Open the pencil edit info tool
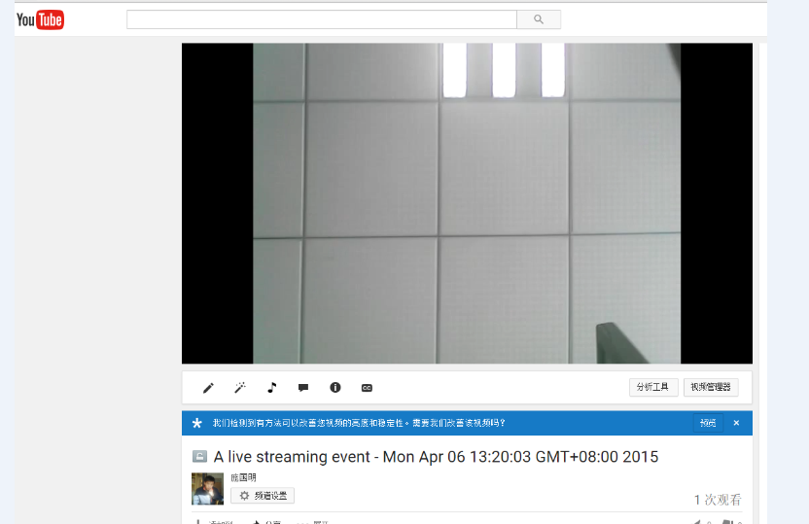809x524 pixels. 208,387
